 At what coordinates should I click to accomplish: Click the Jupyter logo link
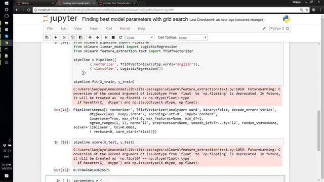(x=60, y=19)
